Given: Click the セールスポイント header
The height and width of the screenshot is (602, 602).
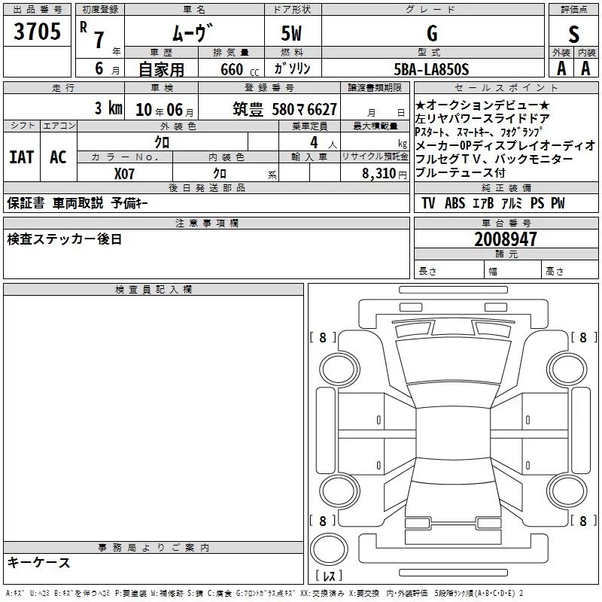Looking at the screenshot, I should point(506,87).
